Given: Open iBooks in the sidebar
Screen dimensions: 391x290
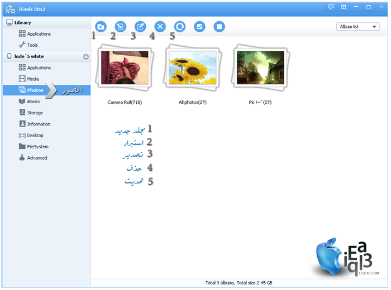Looking at the screenshot, I should (33, 101).
